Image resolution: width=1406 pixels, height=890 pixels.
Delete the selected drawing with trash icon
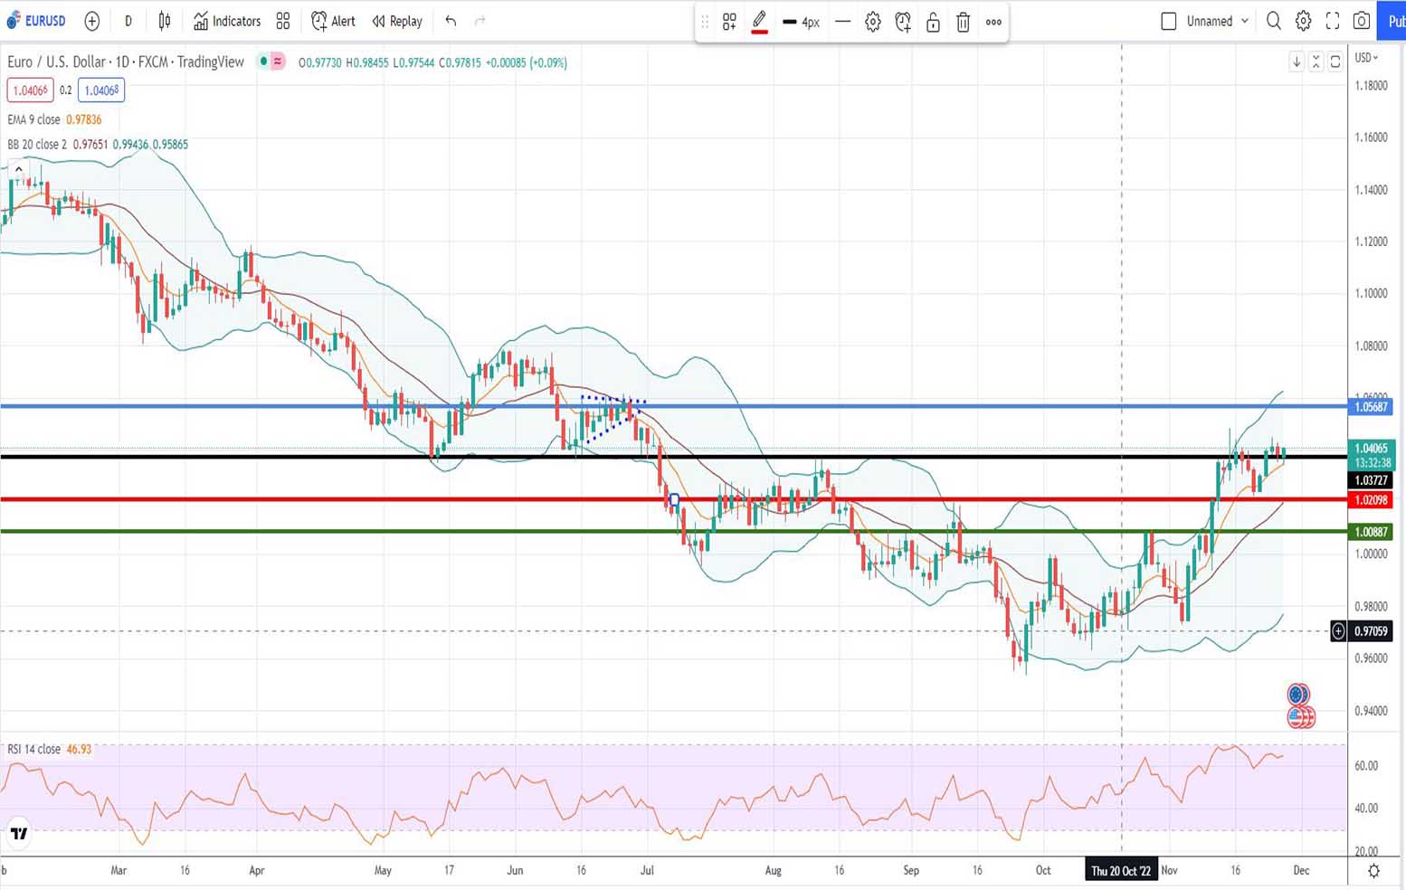tap(963, 22)
